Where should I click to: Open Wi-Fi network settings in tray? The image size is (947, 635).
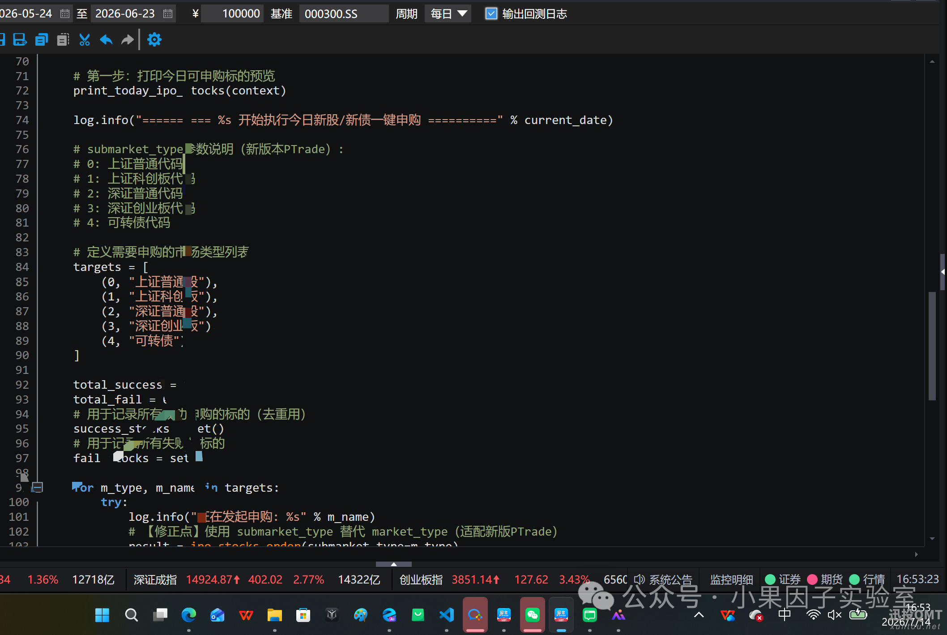click(813, 615)
